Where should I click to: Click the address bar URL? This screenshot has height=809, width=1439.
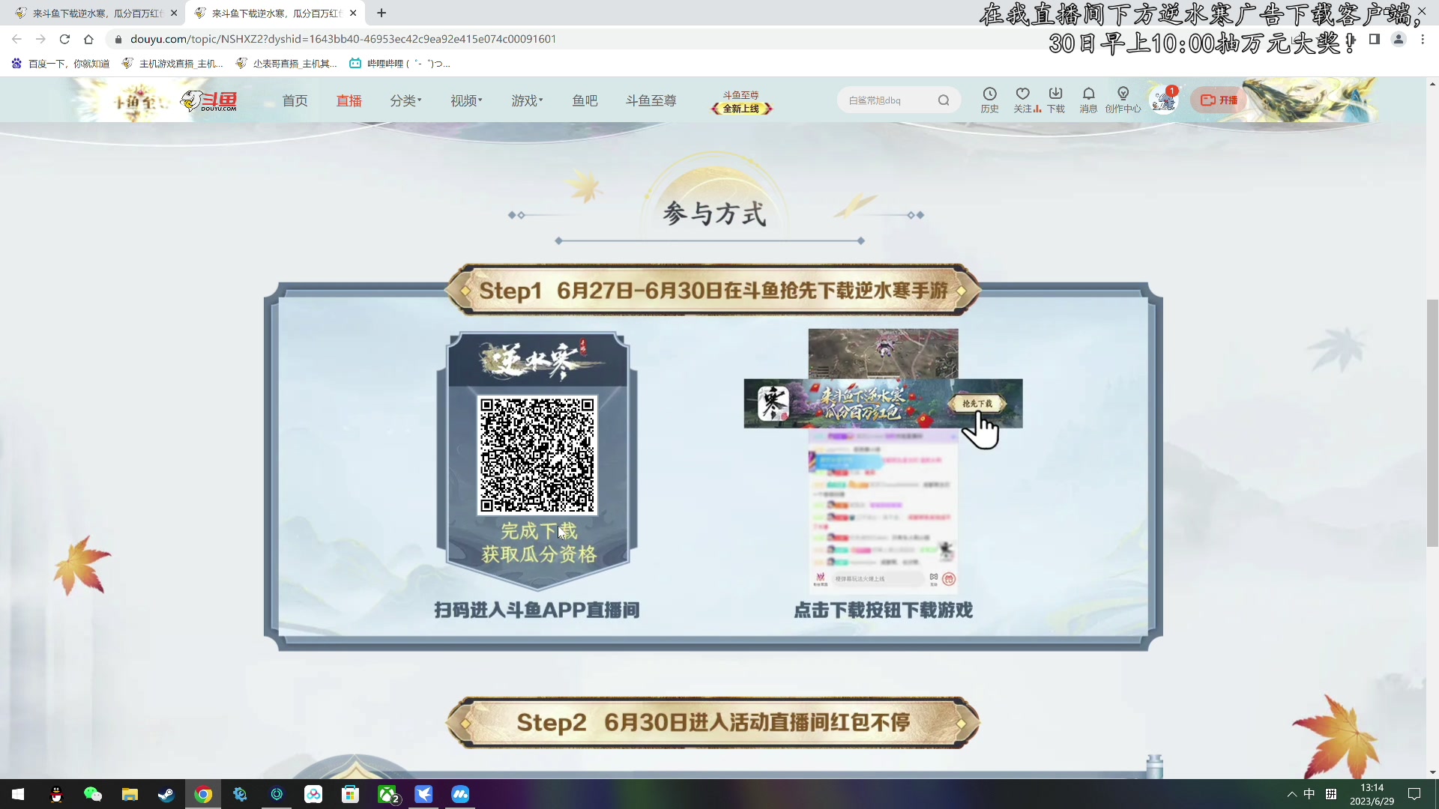[343, 39]
